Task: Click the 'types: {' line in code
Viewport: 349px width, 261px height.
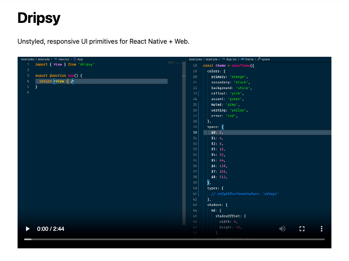Action: coord(215,188)
